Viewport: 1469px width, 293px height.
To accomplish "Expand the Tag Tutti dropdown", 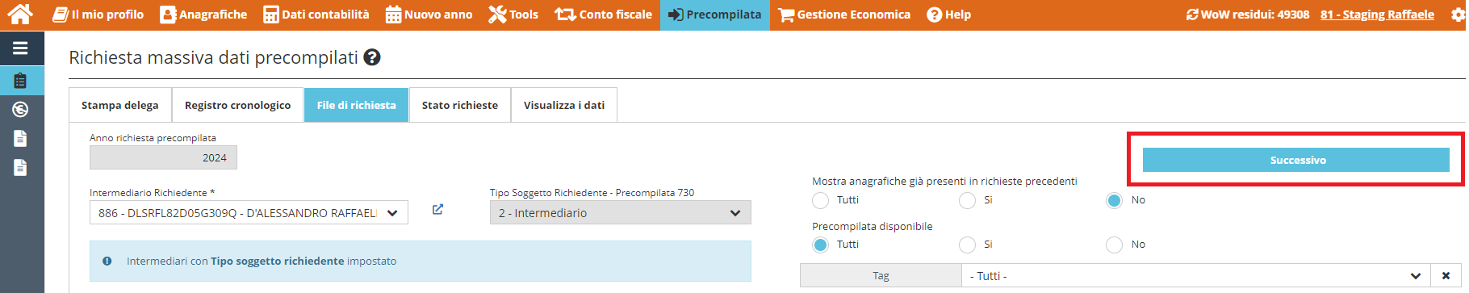I will tap(1195, 276).
